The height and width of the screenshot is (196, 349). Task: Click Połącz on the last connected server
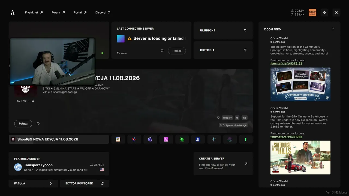pyautogui.click(x=177, y=51)
